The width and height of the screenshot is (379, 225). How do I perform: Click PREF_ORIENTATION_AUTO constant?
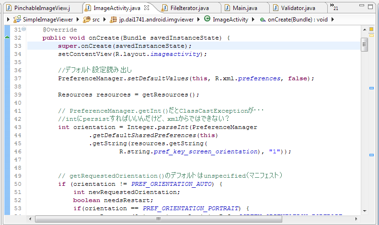(172, 184)
